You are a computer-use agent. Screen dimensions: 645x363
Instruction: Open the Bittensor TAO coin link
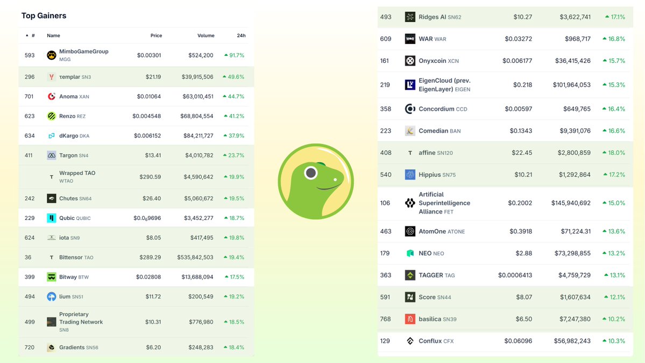76,258
